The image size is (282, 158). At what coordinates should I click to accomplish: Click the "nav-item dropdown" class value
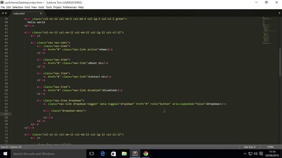tap(67, 101)
